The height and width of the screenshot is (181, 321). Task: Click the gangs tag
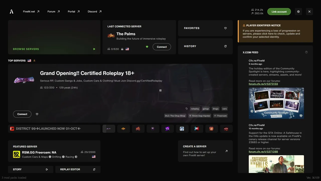206,109
